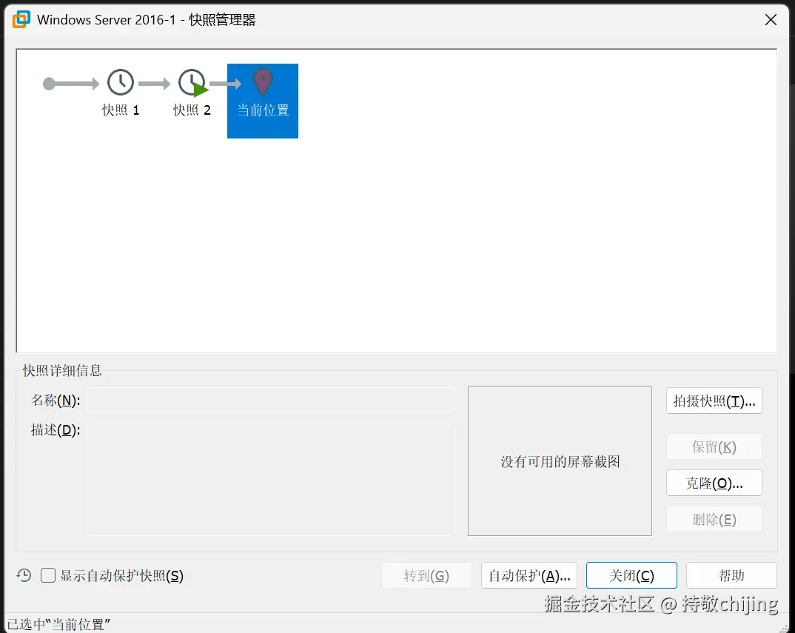Viewport: 795px width, 633px height.
Task: Click status bar text 已选中“当前位置”
Action: (58, 624)
